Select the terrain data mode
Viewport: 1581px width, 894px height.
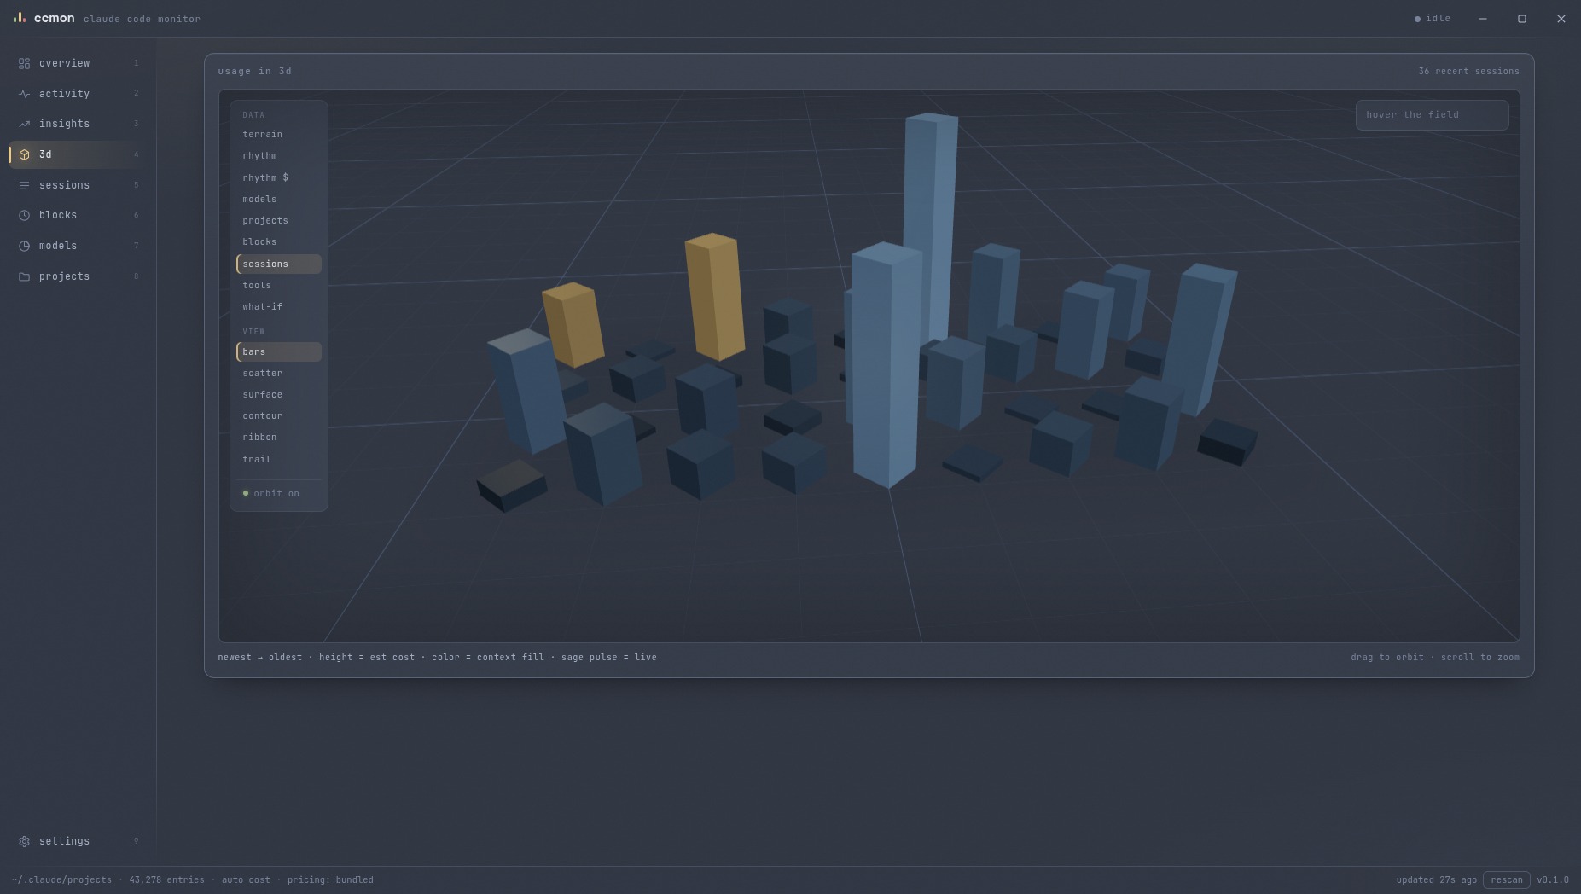click(x=279, y=135)
